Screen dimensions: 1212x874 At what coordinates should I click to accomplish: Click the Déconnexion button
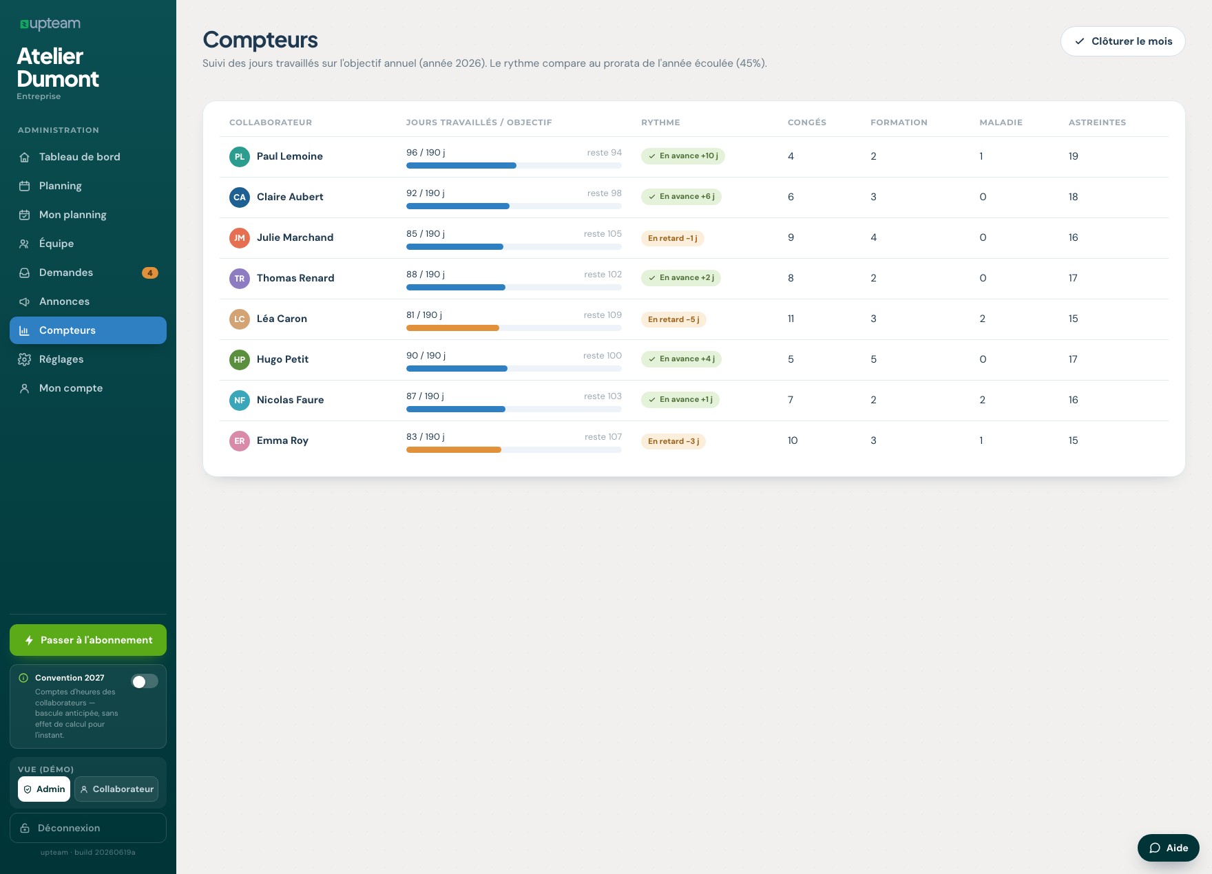pyautogui.click(x=88, y=828)
